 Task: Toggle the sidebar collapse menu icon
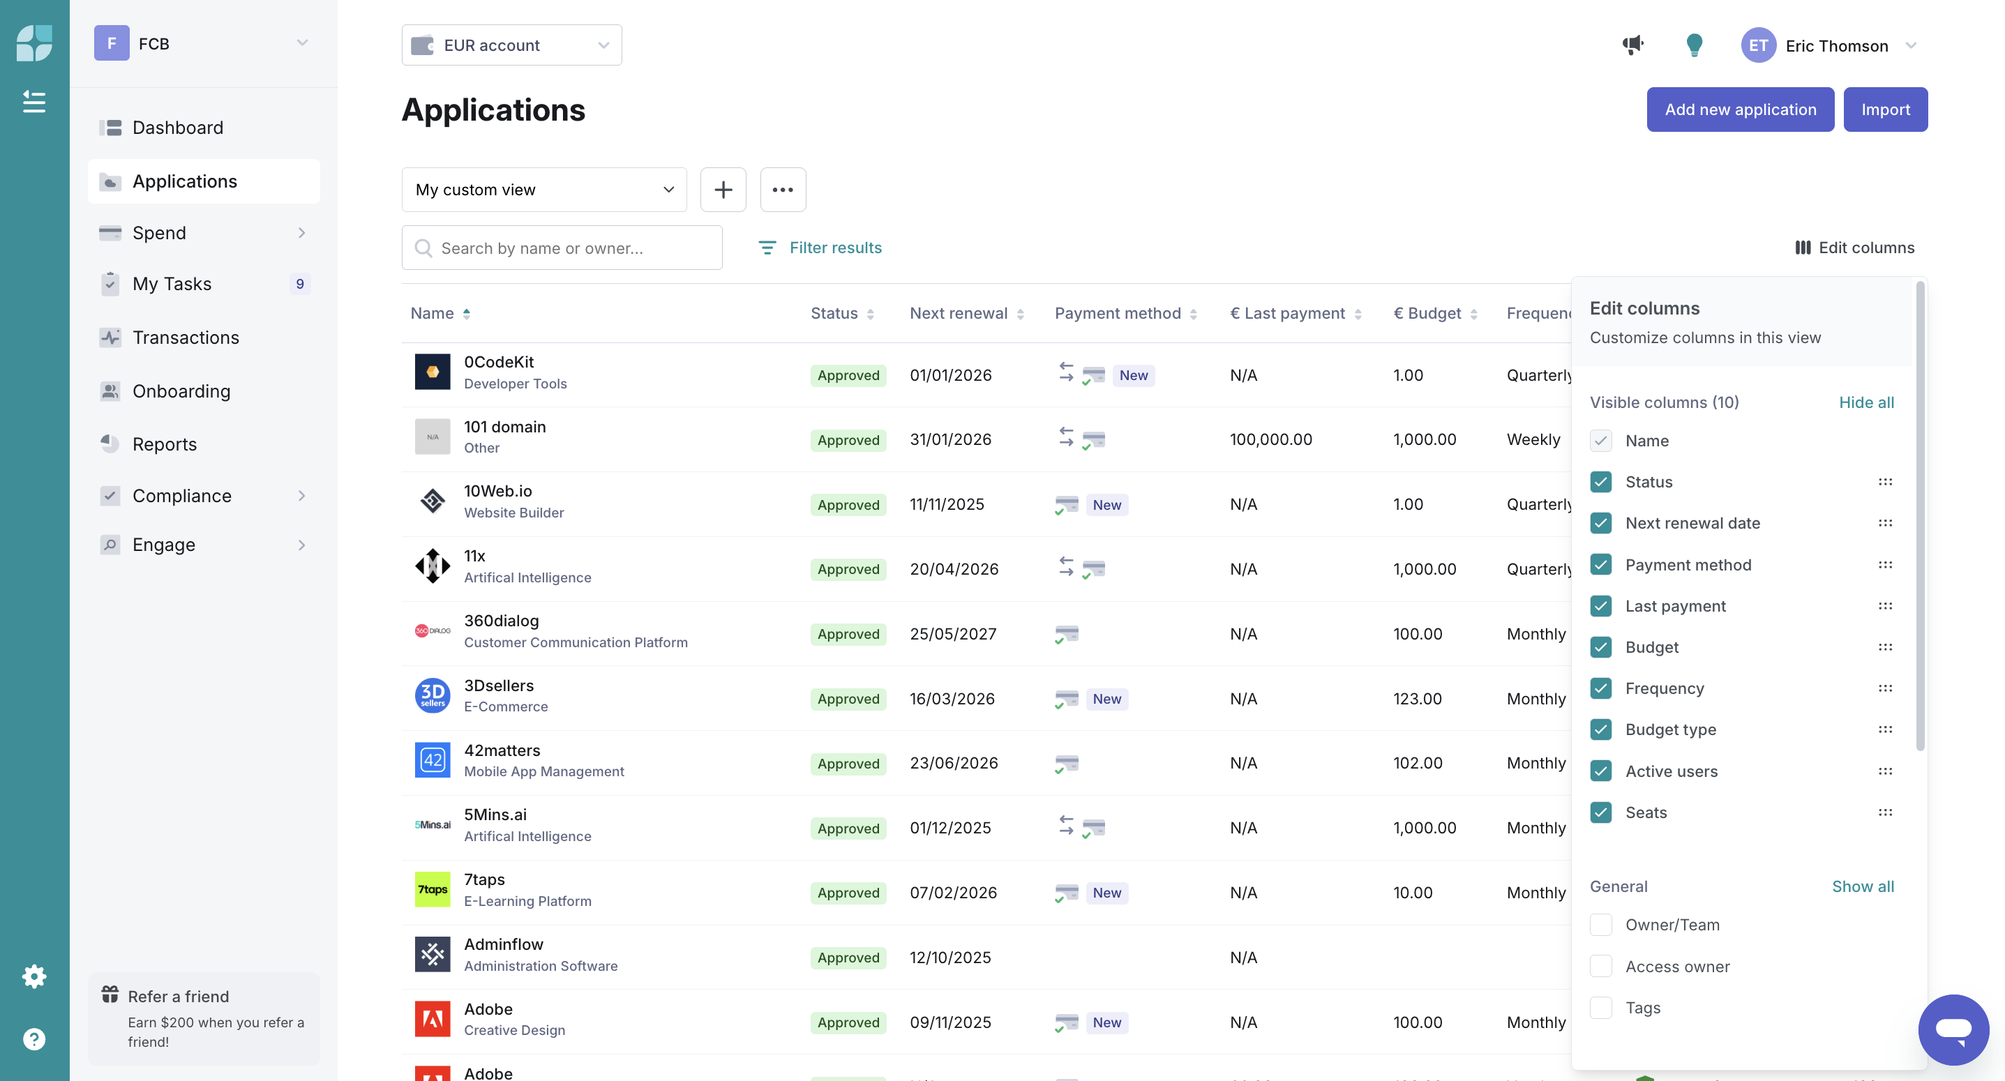point(34,101)
